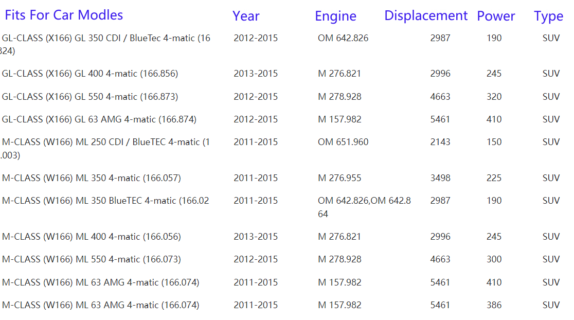Click the "Engine" column header
Image resolution: width=574 pixels, height=320 pixels.
point(335,16)
